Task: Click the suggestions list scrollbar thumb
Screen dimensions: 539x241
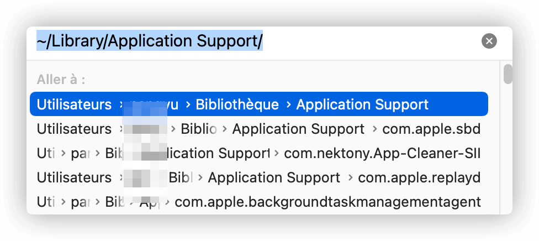Action: tap(508, 75)
